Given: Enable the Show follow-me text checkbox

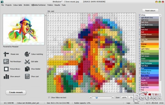Looking at the screenshot, I should click(x=49, y=98).
